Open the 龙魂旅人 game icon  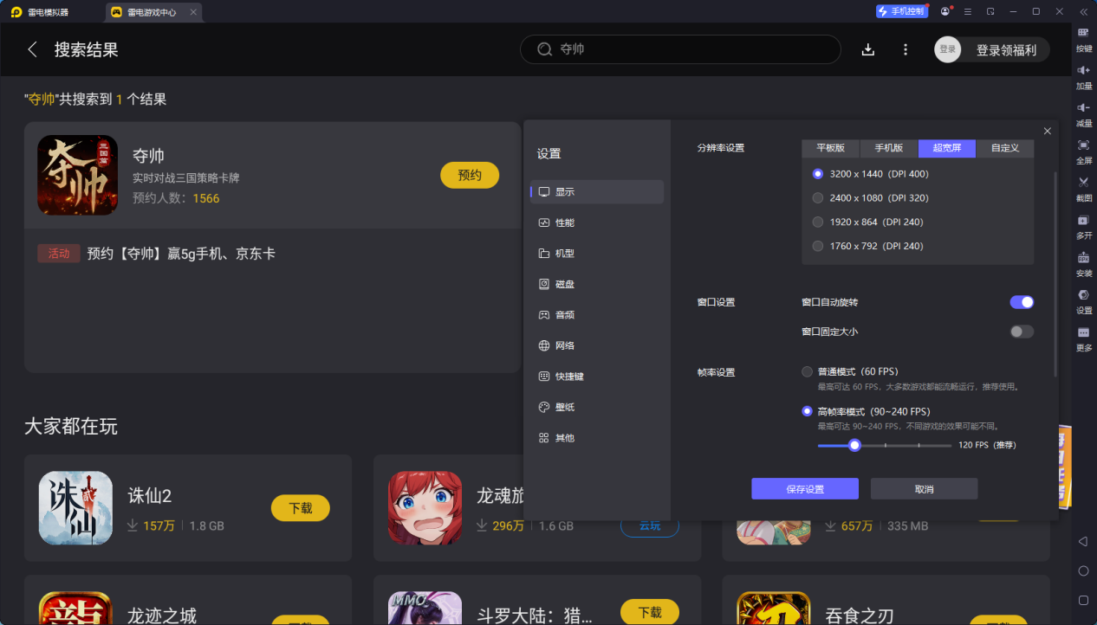(x=425, y=508)
